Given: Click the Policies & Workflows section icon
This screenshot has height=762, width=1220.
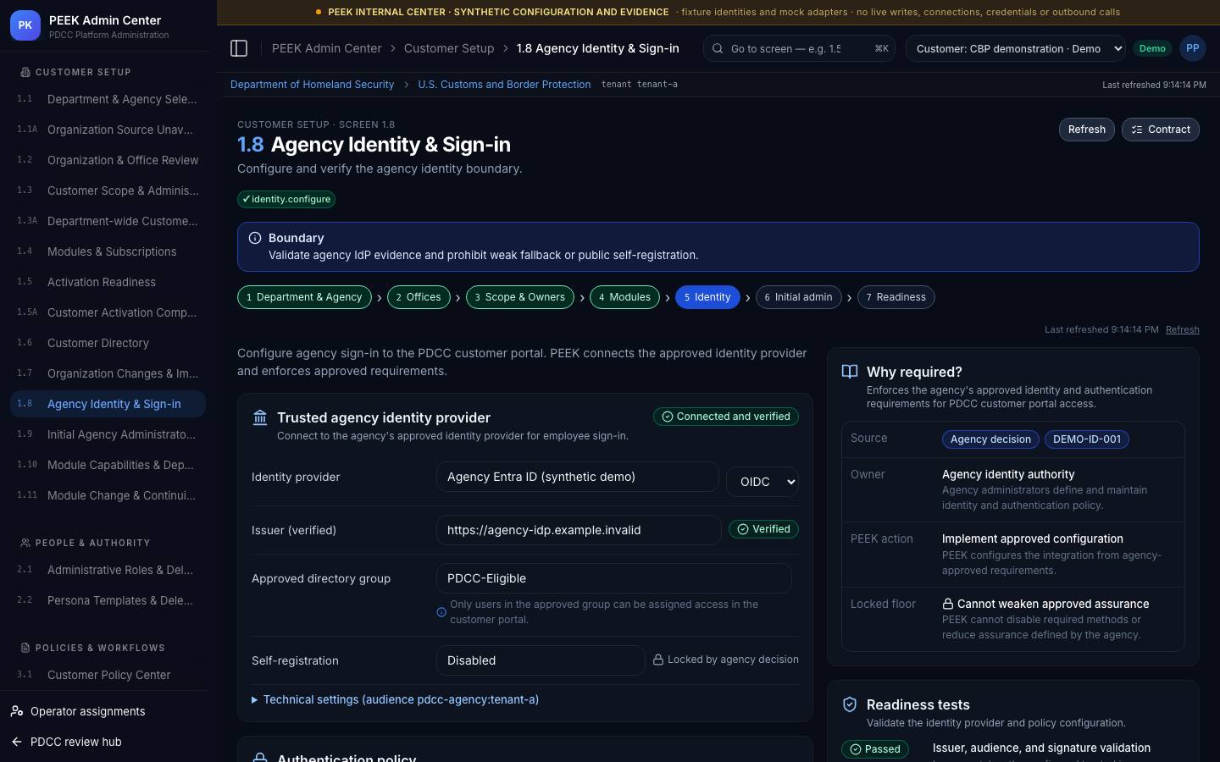Looking at the screenshot, I should click(x=25, y=648).
